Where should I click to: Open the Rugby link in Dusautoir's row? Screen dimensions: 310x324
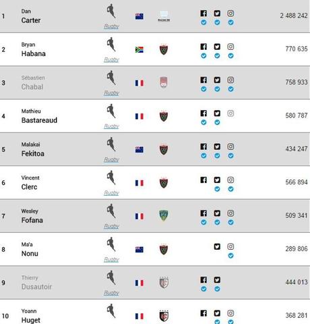(x=111, y=293)
